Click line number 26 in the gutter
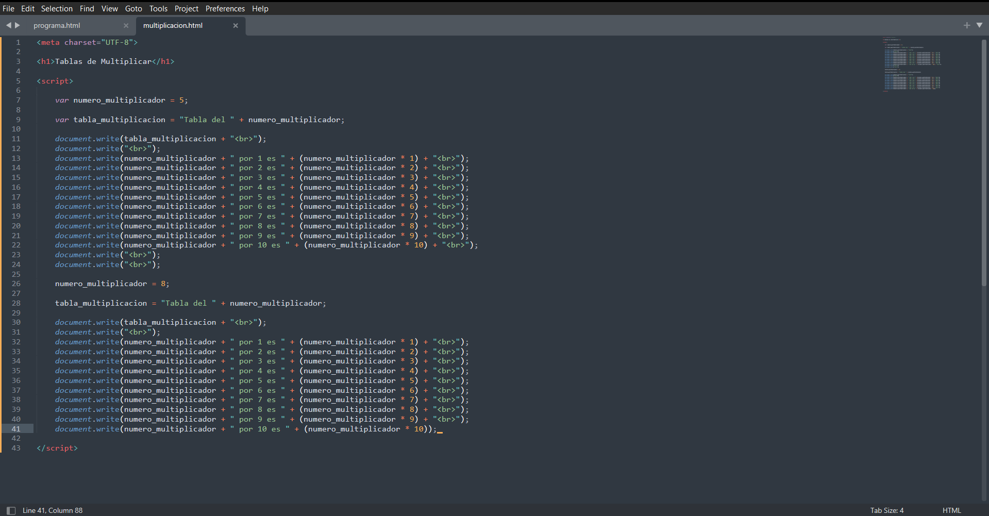This screenshot has width=989, height=516. click(x=16, y=284)
